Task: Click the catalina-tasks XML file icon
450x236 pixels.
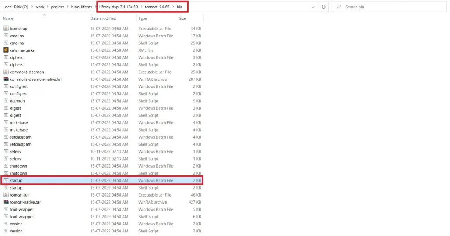Action: (x=6, y=50)
